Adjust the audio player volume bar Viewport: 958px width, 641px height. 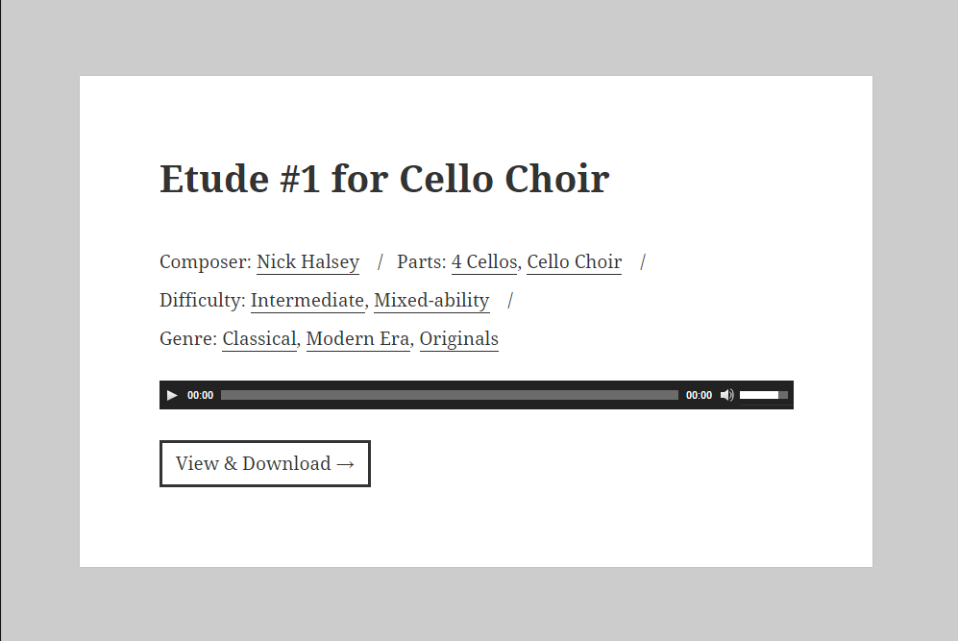(764, 395)
